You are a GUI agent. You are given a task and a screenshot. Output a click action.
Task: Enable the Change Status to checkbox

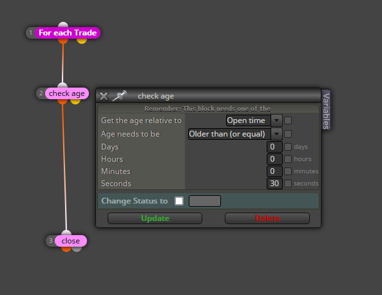pyautogui.click(x=179, y=201)
